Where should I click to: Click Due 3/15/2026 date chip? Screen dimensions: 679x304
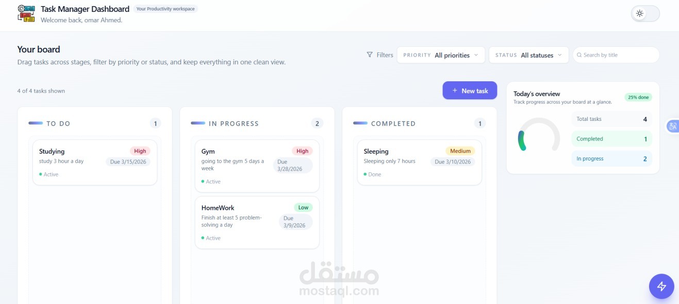(128, 162)
